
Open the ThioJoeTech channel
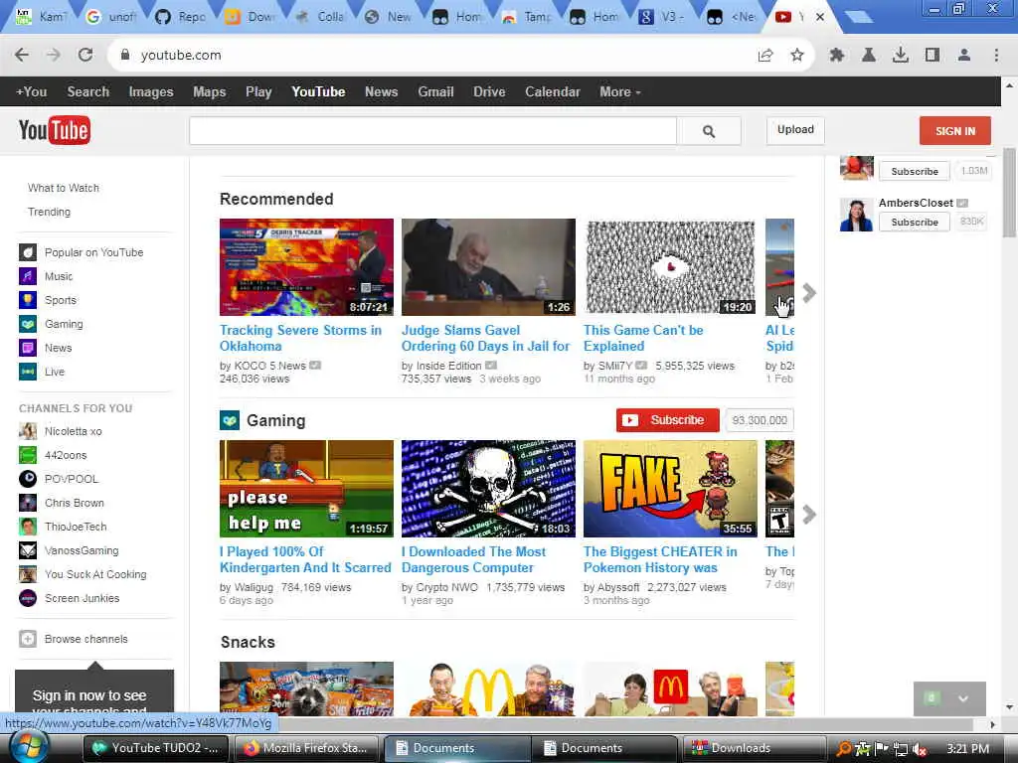pyautogui.click(x=76, y=527)
